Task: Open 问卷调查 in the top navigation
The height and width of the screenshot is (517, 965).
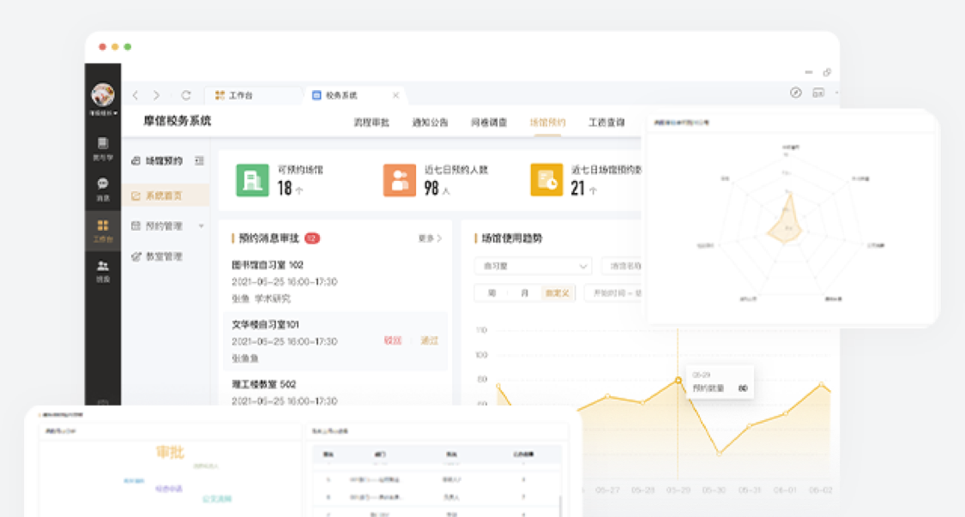Action: tap(489, 123)
